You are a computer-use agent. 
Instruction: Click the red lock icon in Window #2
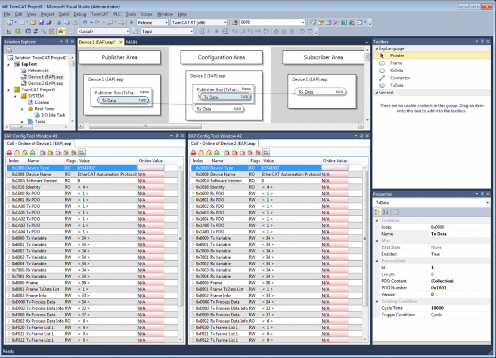(x=194, y=153)
